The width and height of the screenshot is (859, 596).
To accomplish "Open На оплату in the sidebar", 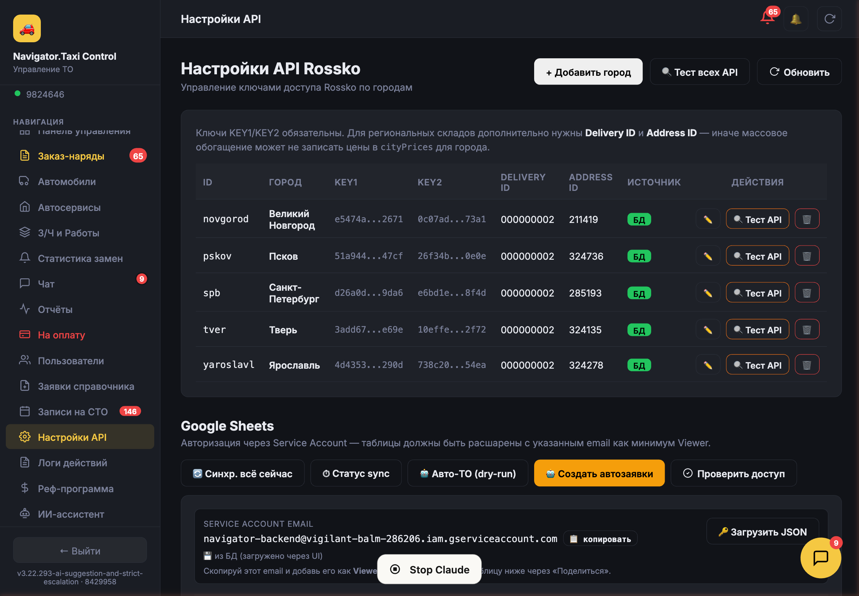I will click(80, 335).
